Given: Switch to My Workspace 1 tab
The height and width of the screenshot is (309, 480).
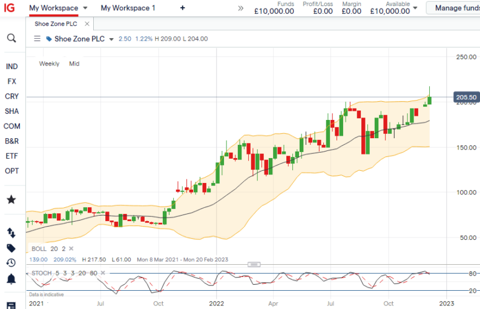Looking at the screenshot, I should pos(128,8).
